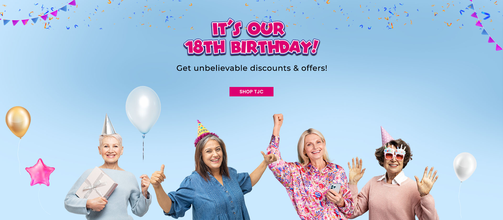Click the raised fist of the blonde woman
Image resolution: width=503 pixels, height=220 pixels.
click(278, 120)
